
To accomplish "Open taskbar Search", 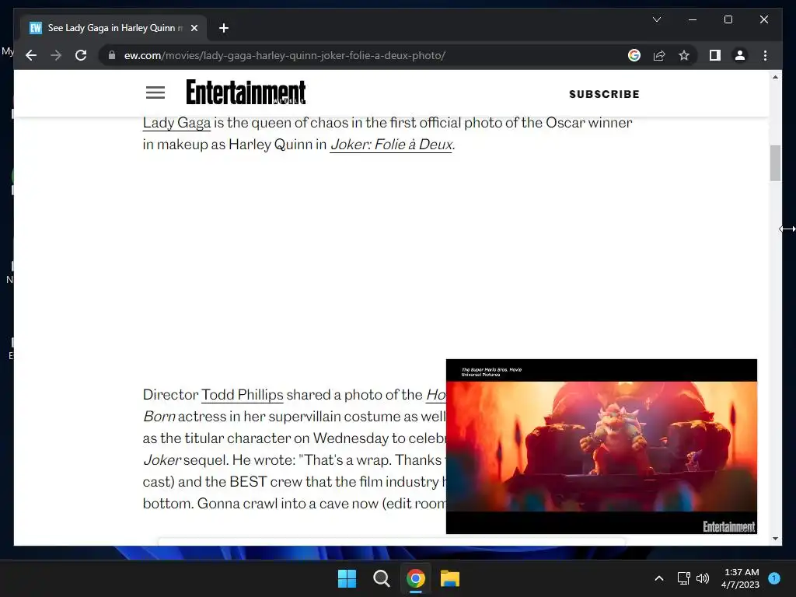I will (x=381, y=578).
